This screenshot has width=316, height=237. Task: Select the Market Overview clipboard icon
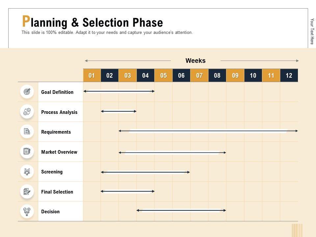click(x=27, y=151)
